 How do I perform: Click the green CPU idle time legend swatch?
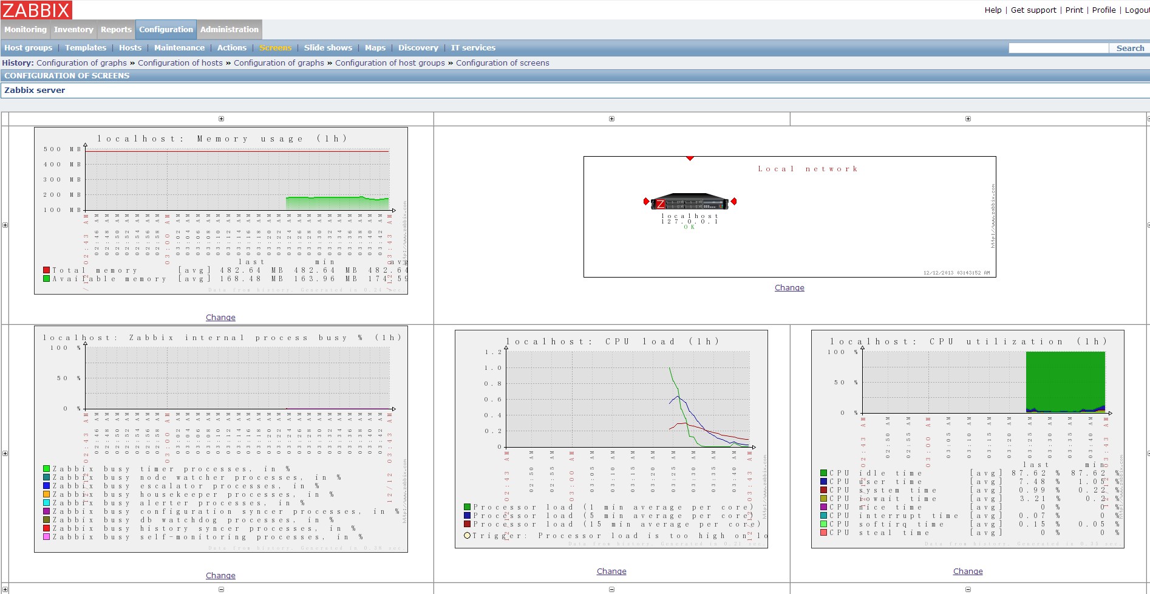point(824,473)
